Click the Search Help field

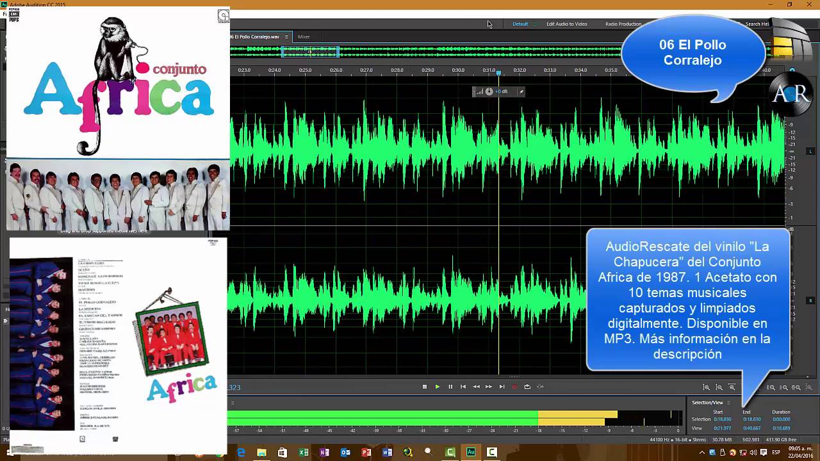pyautogui.click(x=757, y=24)
